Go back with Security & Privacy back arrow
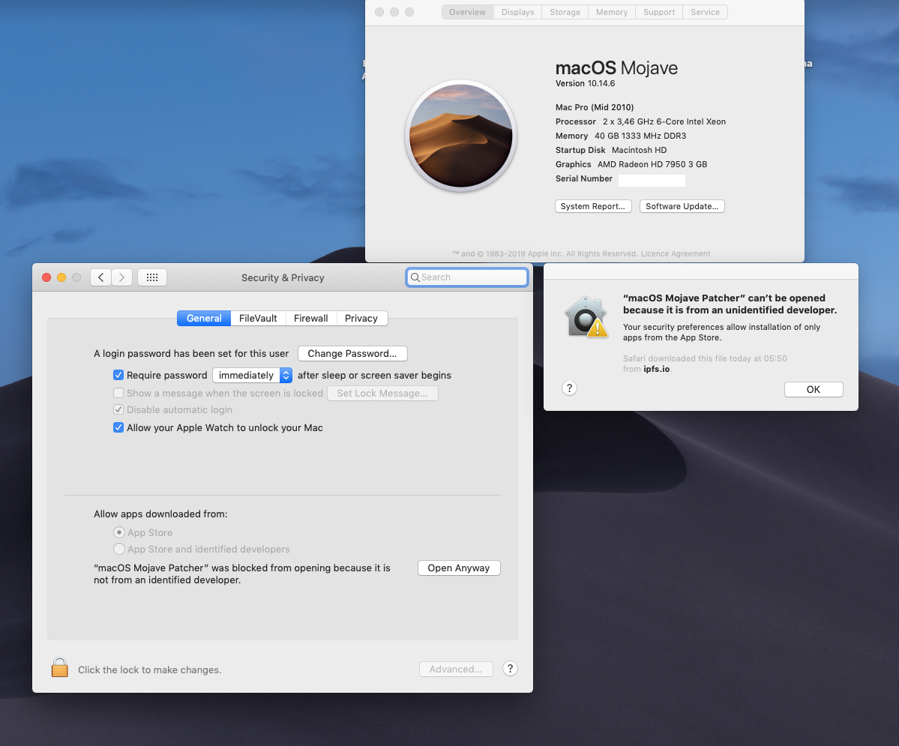 [101, 277]
